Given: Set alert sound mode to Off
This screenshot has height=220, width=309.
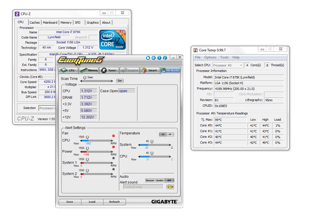Looking at the screenshot, I should 169,180.
